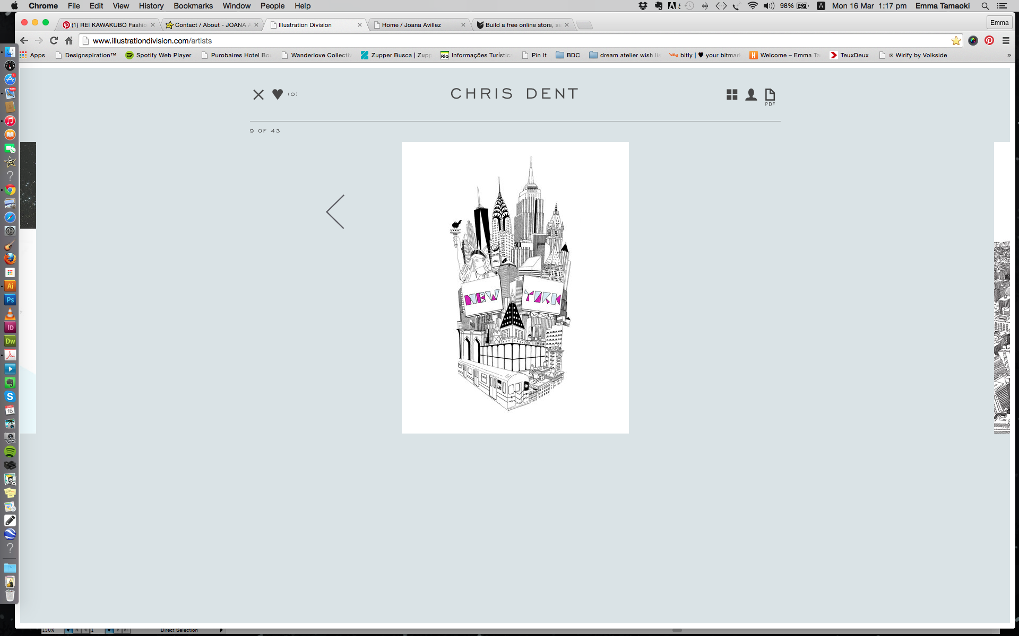Open Notification Center icon
1019x636 pixels.
coord(1002,6)
